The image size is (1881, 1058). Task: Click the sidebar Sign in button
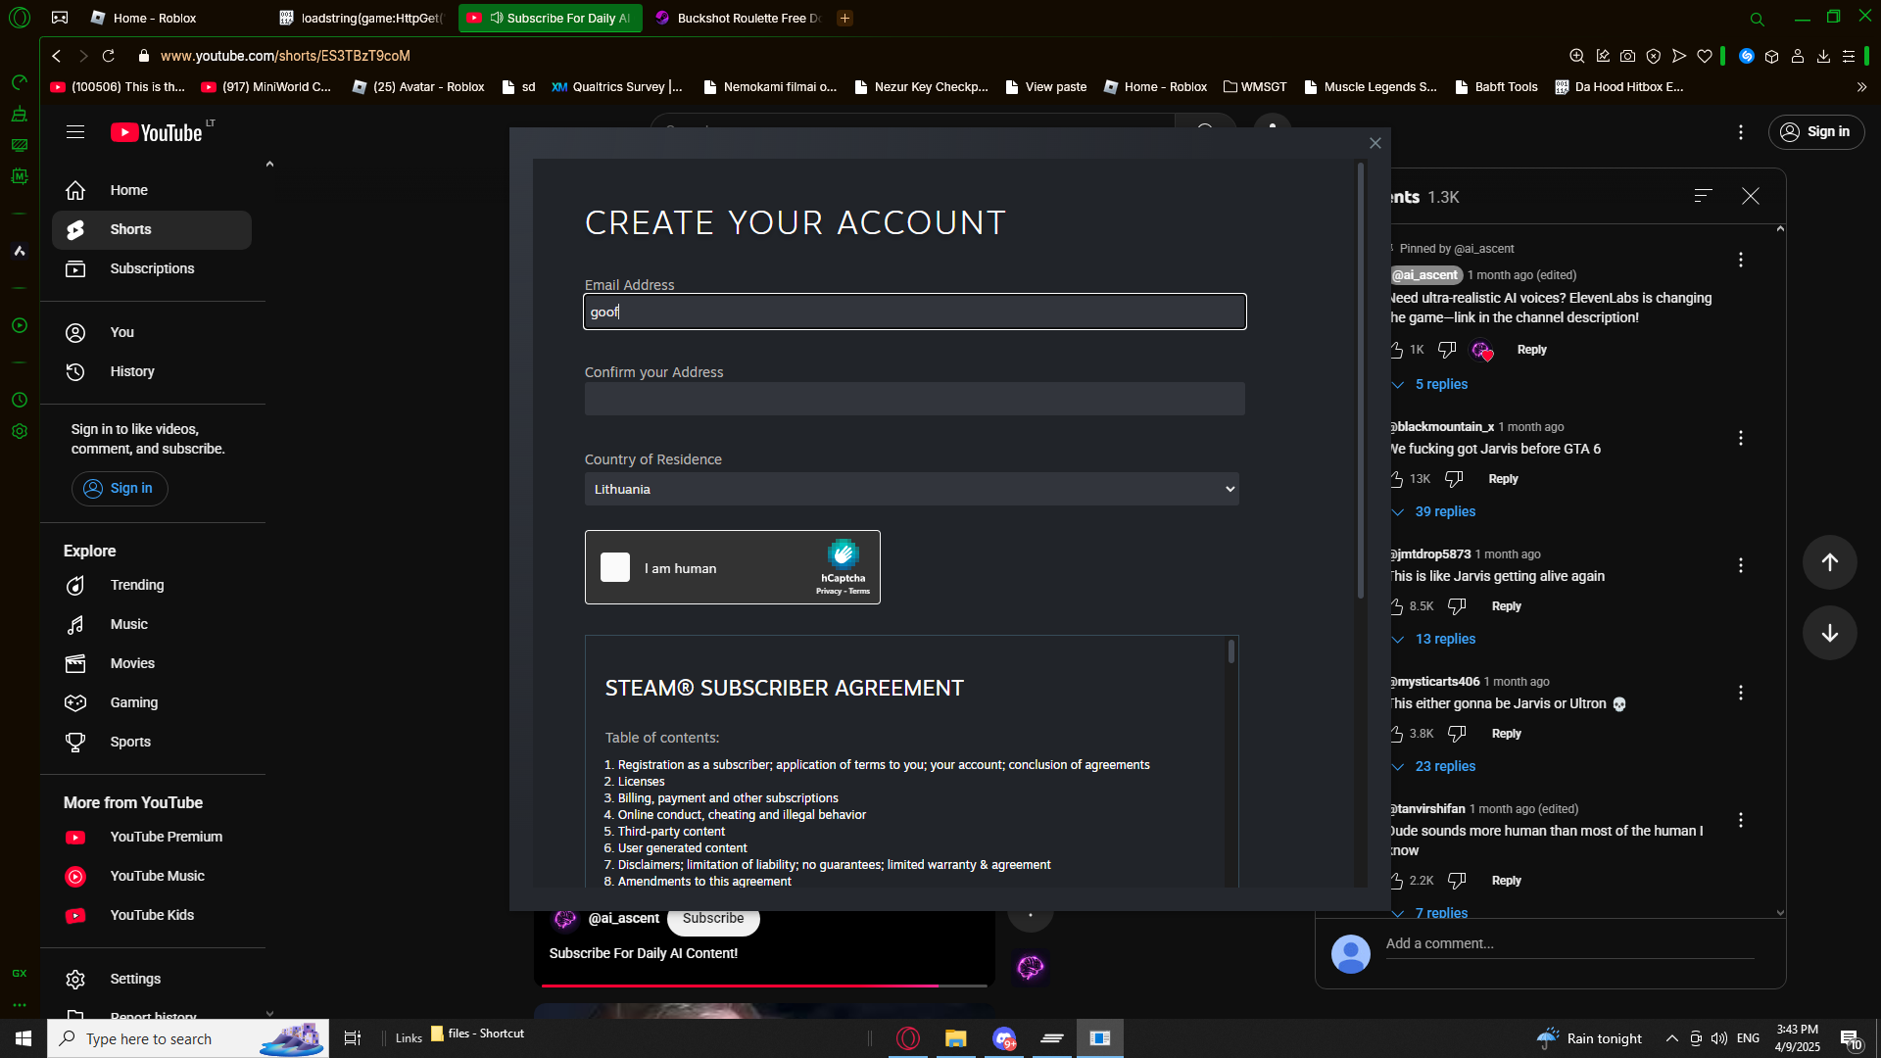tap(120, 488)
